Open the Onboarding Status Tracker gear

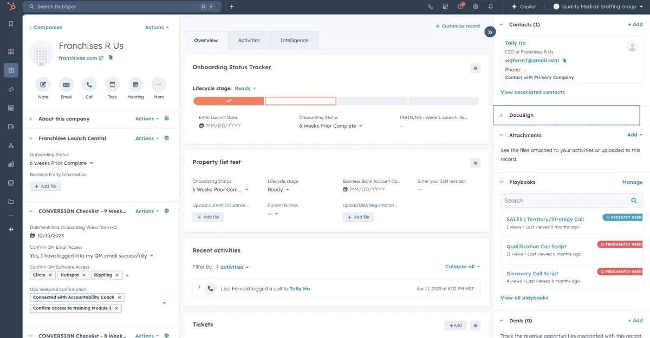(476, 68)
